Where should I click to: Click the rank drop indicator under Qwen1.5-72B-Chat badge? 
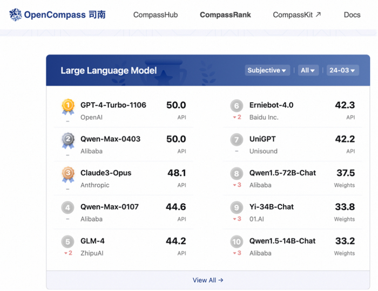(237, 185)
